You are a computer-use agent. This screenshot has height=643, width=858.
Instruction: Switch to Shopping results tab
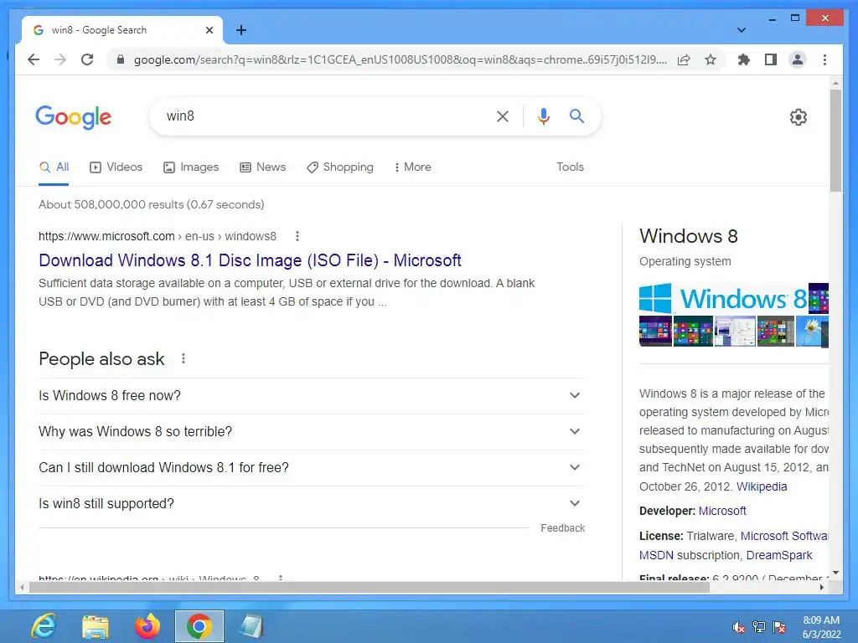point(340,167)
